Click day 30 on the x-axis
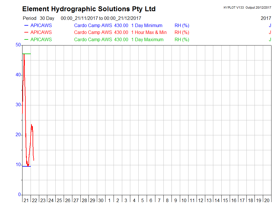 101,200
